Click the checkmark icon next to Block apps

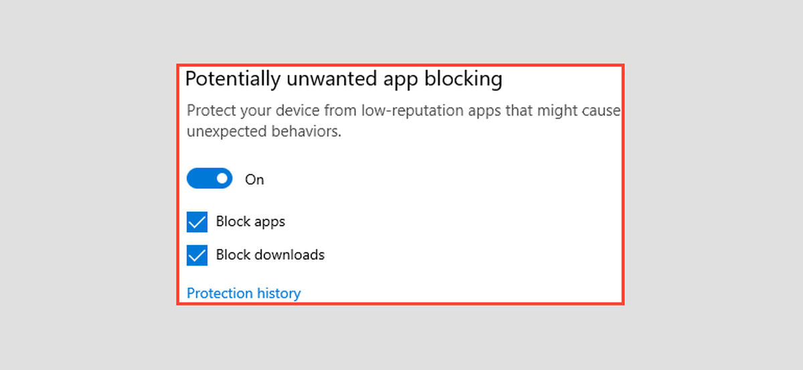[x=197, y=221]
